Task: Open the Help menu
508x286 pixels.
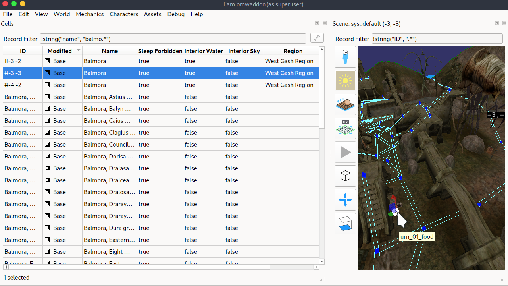Action: pos(197,14)
